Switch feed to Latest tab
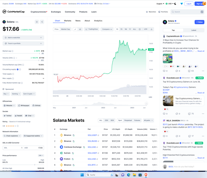 (x=194, y=30)
